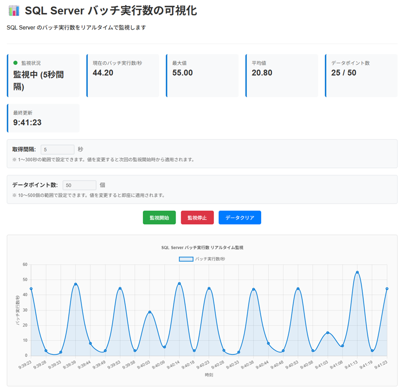Focus the データポイント数 input field
Image resolution: width=402 pixels, height=387 pixels.
[x=79, y=185]
